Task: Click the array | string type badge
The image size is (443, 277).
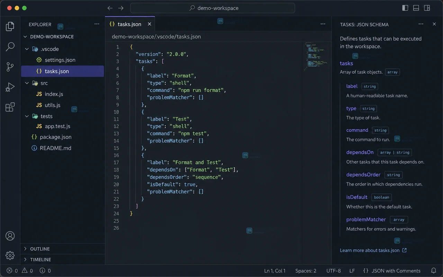Action: click(x=395, y=153)
